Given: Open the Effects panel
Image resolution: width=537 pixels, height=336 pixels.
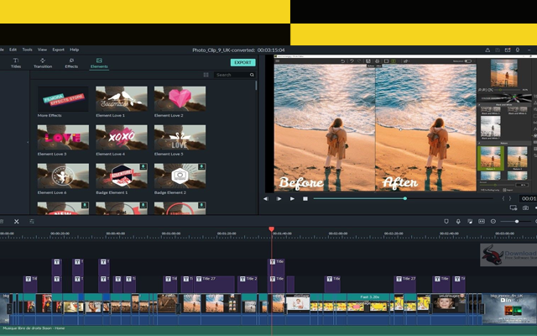Looking at the screenshot, I should coord(70,63).
